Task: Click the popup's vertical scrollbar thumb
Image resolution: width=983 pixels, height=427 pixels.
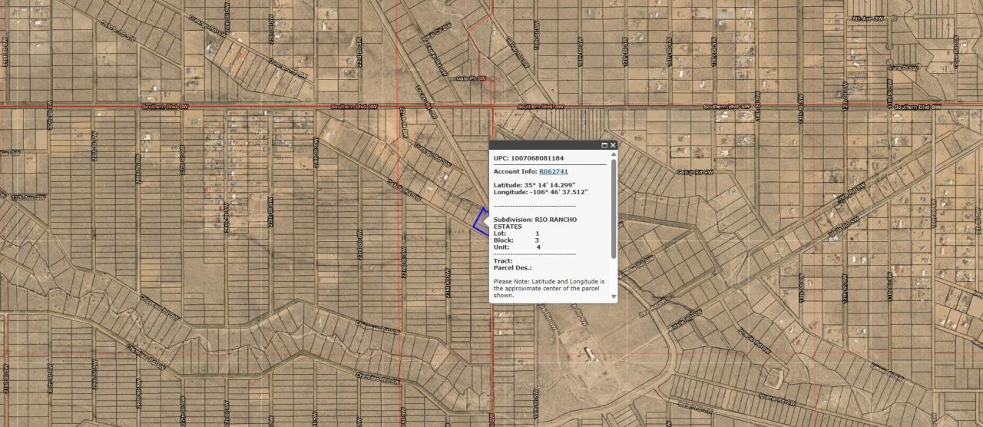Action: pos(614,207)
